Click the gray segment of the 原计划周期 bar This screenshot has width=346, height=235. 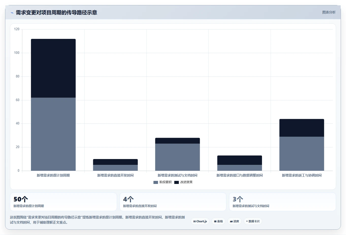pyautogui.click(x=53, y=134)
